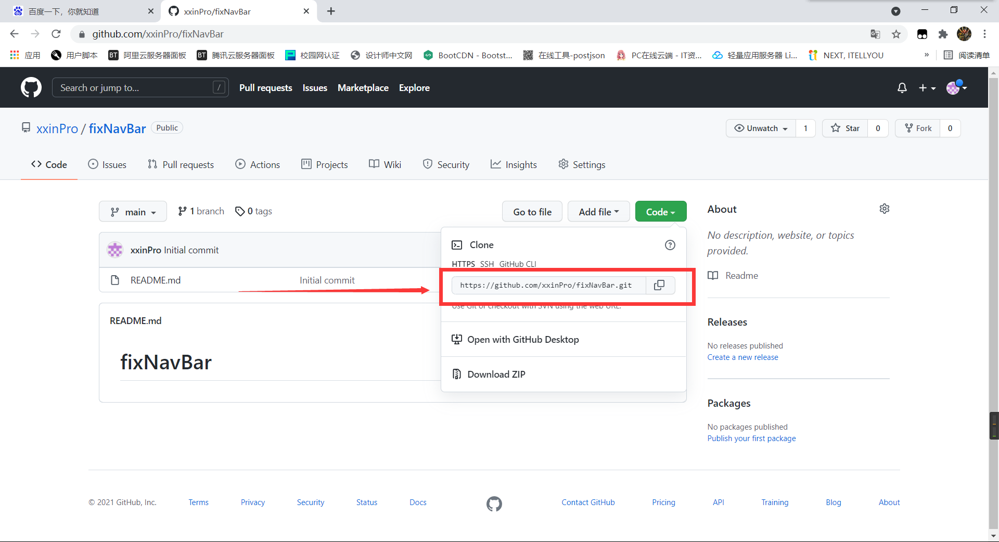Click the translate page icon
The height and width of the screenshot is (542, 999).
875,34
